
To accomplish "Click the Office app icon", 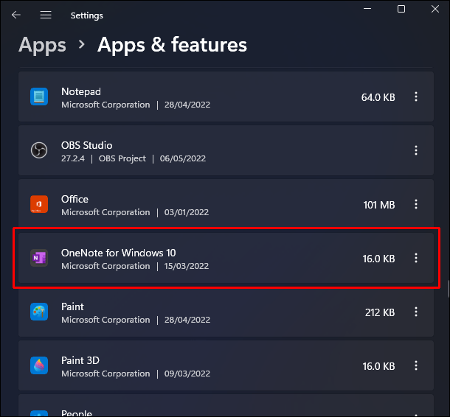I will pos(39,204).
